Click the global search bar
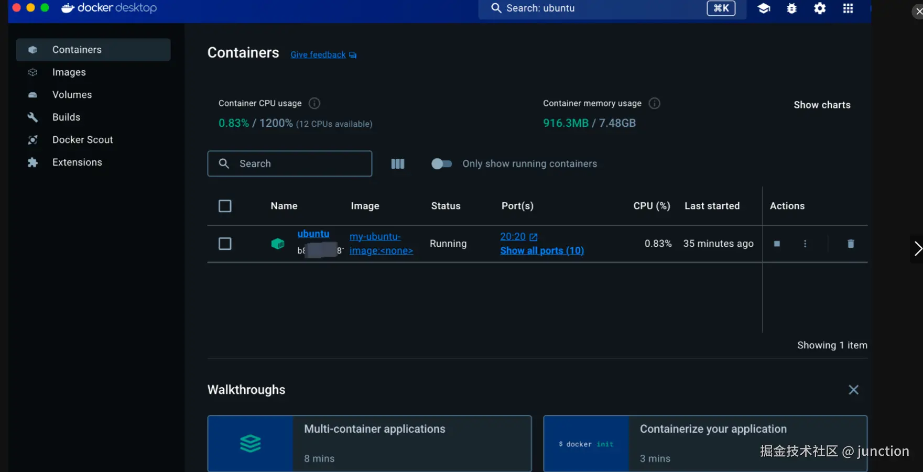This screenshot has height=472, width=923. point(612,8)
